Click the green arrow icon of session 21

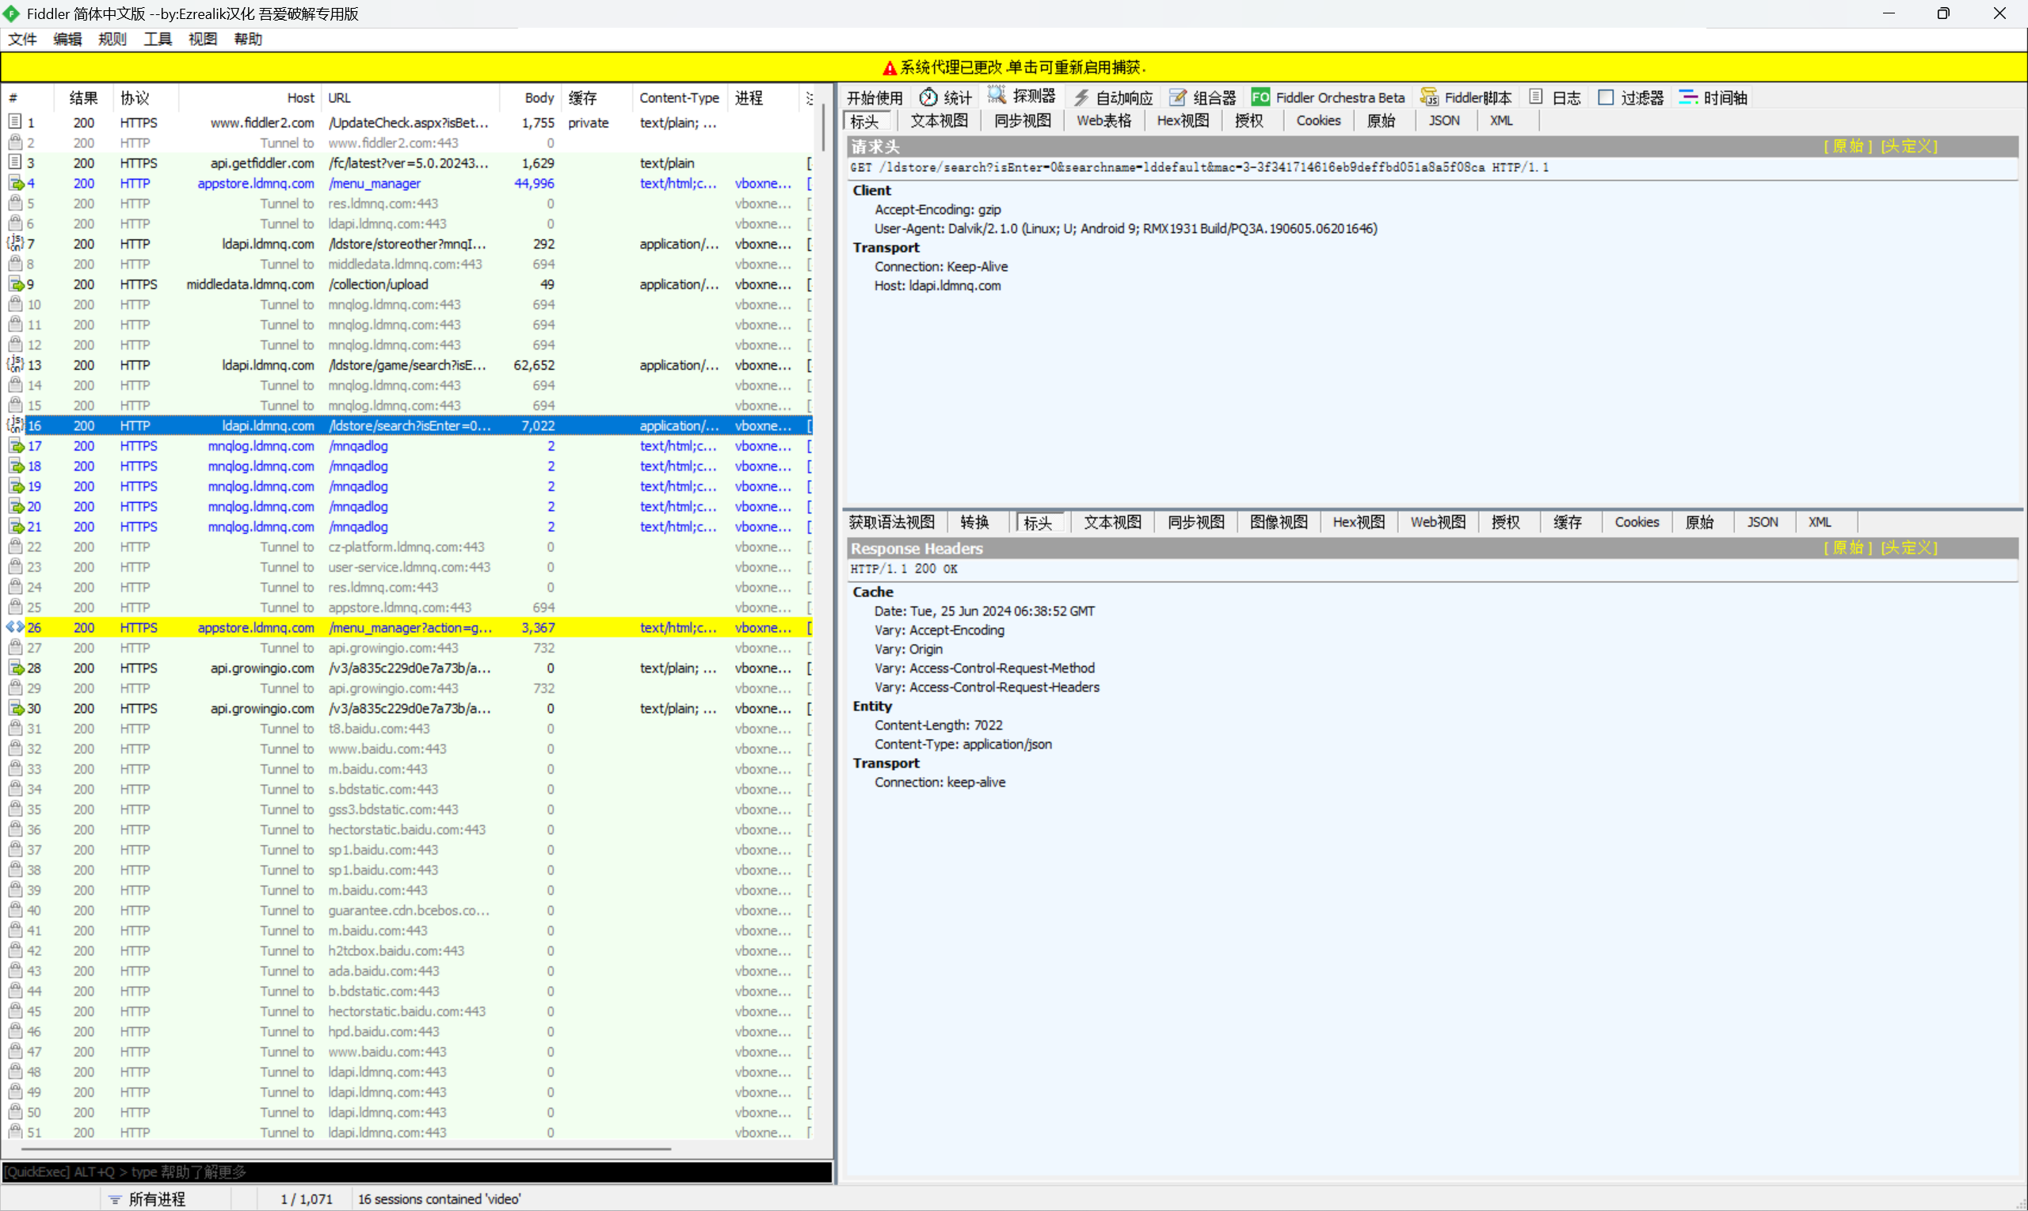click(x=17, y=527)
